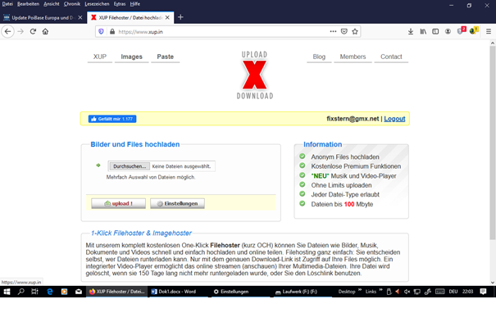The height and width of the screenshot is (322, 496).
Task: Open Windows taskbar search
Action: pyautogui.click(x=20, y=292)
